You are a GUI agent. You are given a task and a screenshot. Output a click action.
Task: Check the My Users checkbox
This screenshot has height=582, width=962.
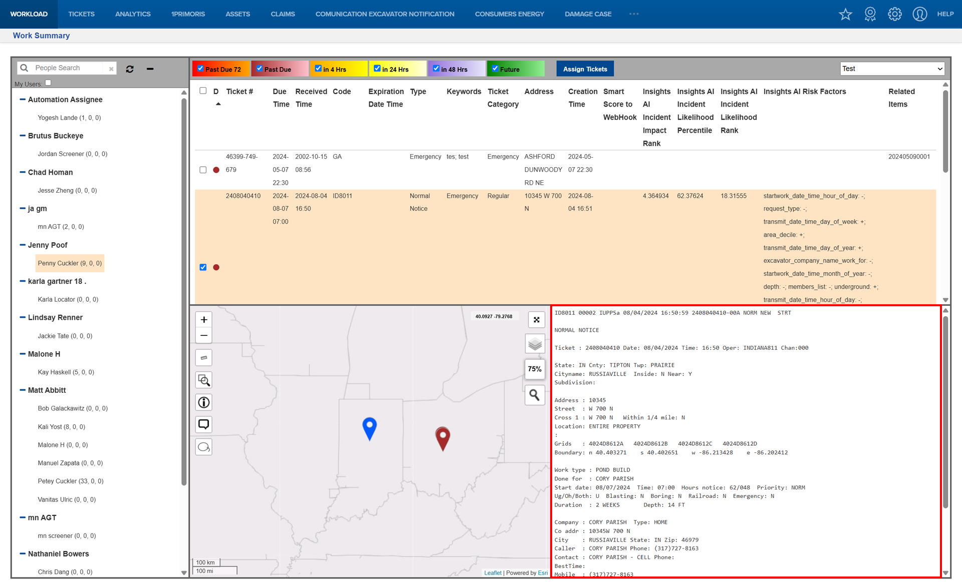pos(48,83)
